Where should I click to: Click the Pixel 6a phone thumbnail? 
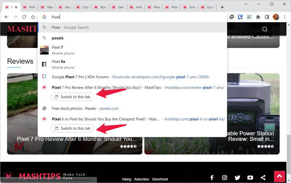pyautogui.click(x=44, y=64)
